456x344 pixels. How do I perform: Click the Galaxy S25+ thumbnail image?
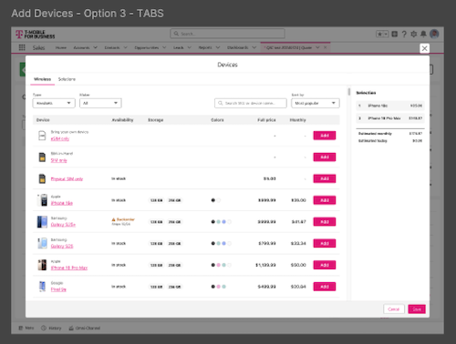(42, 222)
